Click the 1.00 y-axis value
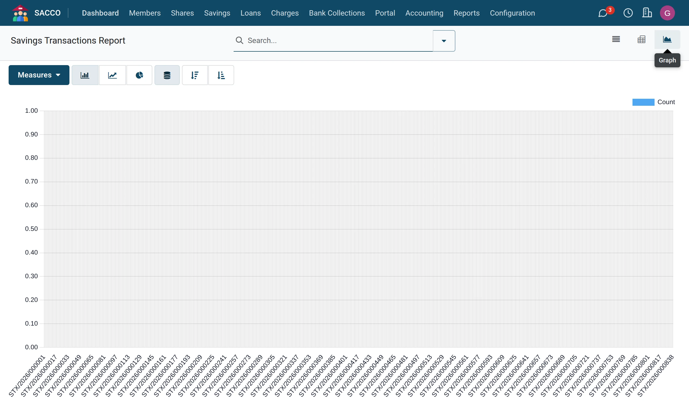Viewport: 689px width, 409px height. click(x=31, y=111)
